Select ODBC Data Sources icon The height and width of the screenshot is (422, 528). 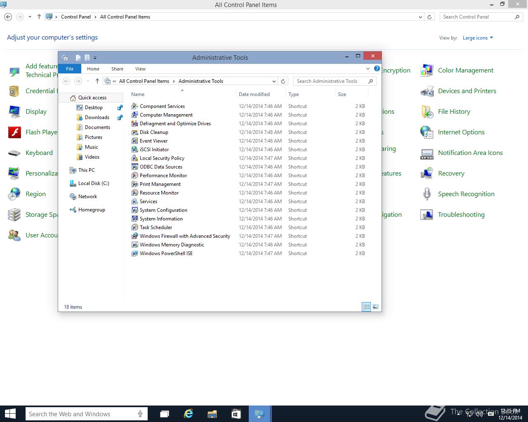point(134,167)
